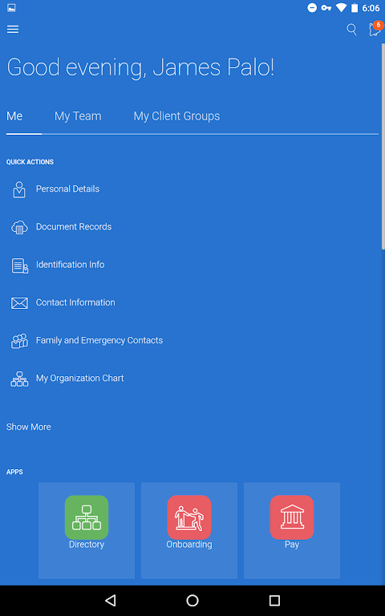Open Contact Information quick action
Screen dimensions: 385x616
click(75, 302)
